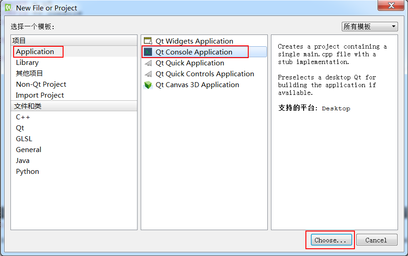The height and width of the screenshot is (256, 408).
Task: Choose the Qt Quick Controls Application template
Action: pyautogui.click(x=204, y=74)
